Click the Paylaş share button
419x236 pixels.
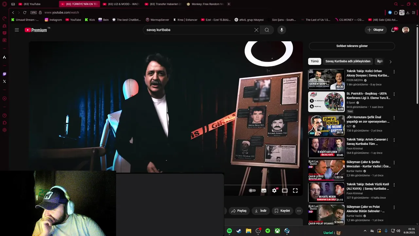pos(239,211)
